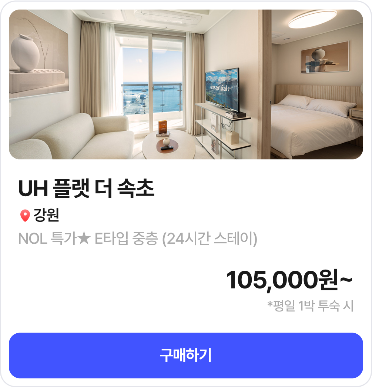Screen dimensions: 372x387
Task: Click the red location pin icon
Action: 25,216
